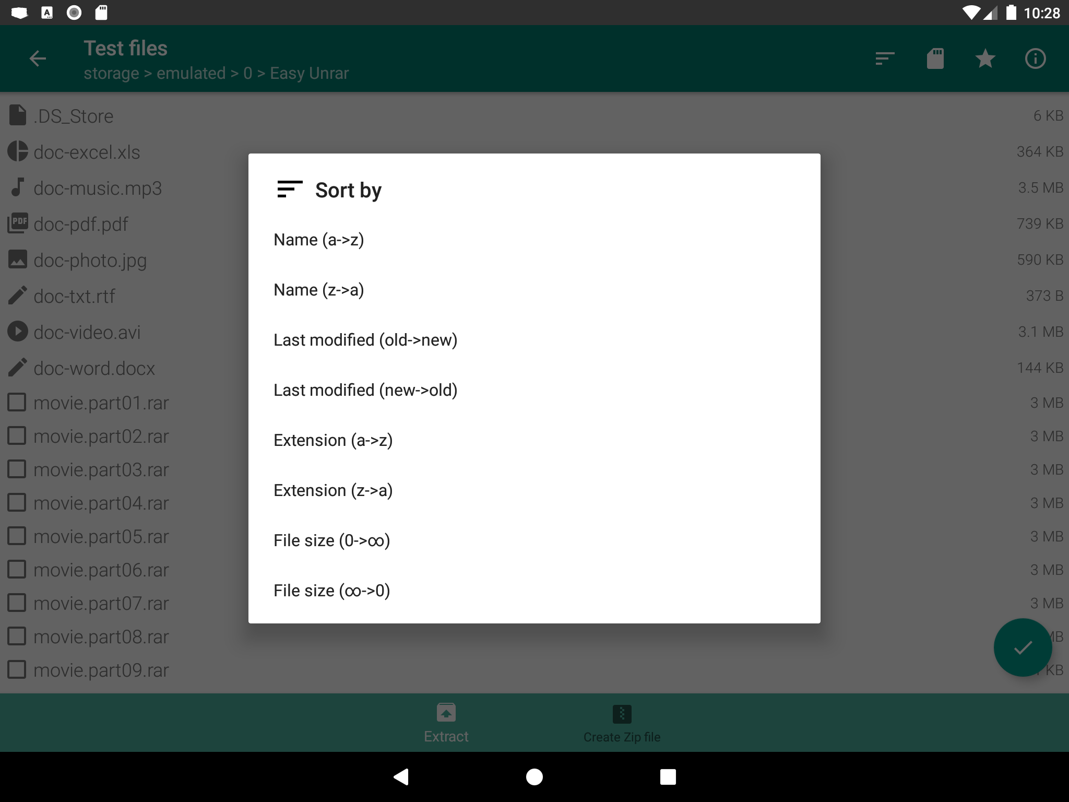The height and width of the screenshot is (802, 1069).
Task: Tap the battery status bar icon
Action: tap(1011, 13)
